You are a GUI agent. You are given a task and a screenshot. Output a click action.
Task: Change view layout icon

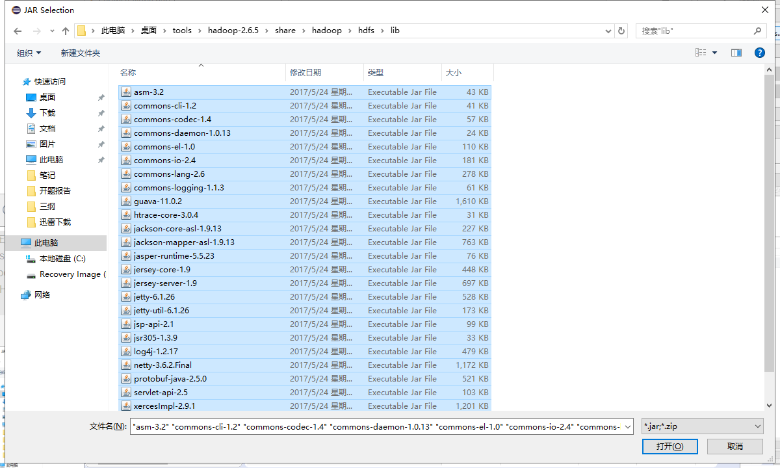click(x=701, y=53)
